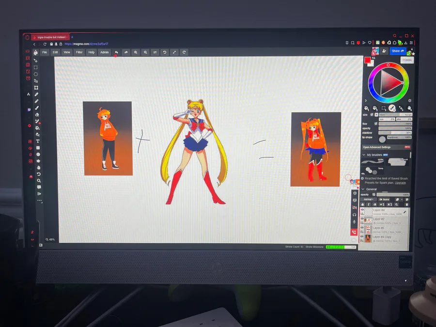The image size is (436, 327).
Task: Toggle flow pen pressure icon
Action: (375, 124)
